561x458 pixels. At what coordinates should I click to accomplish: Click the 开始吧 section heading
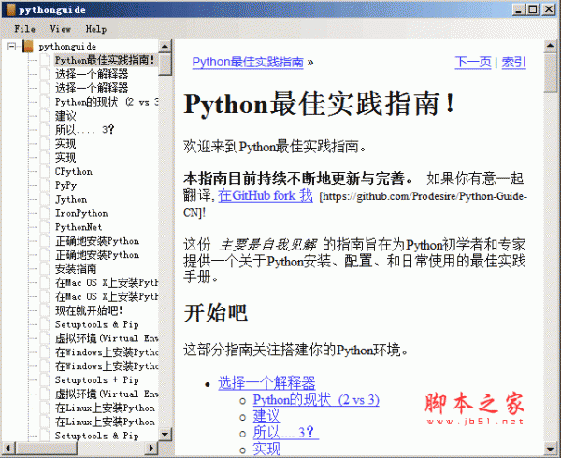215,313
